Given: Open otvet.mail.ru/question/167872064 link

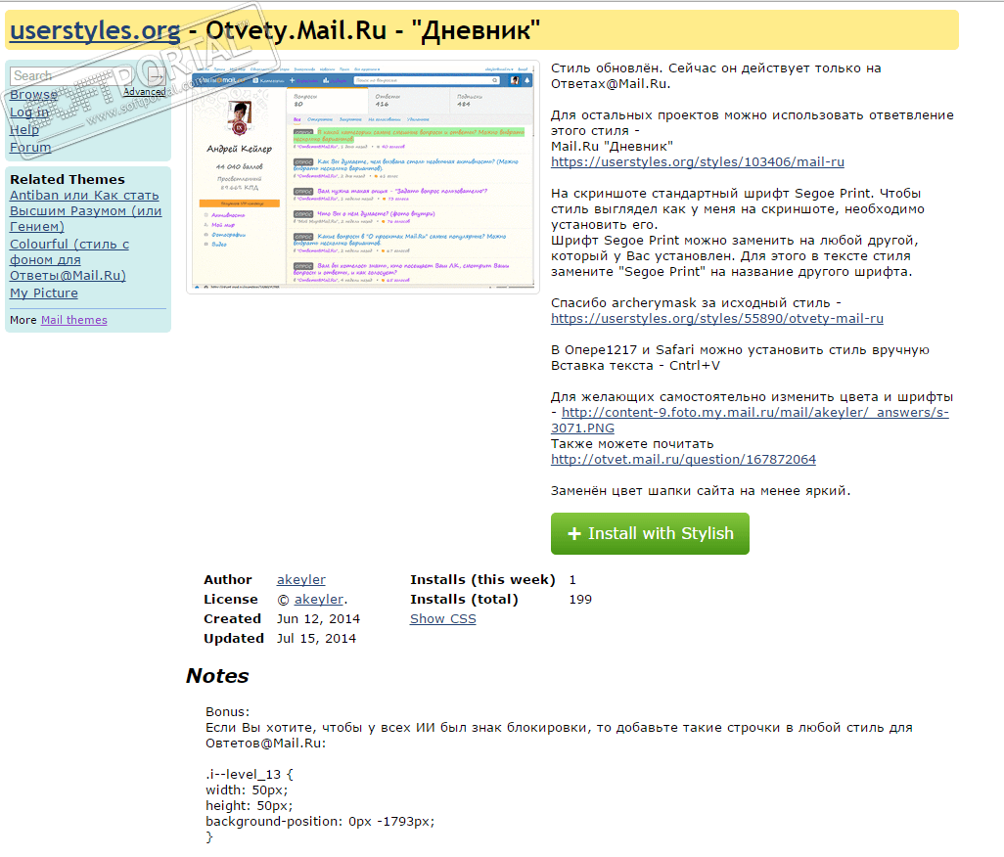Looking at the screenshot, I should pos(683,459).
